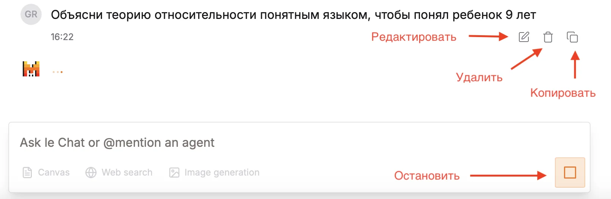Click the user's relativity question text
Viewport: 611px width, 199px height.
pos(293,15)
